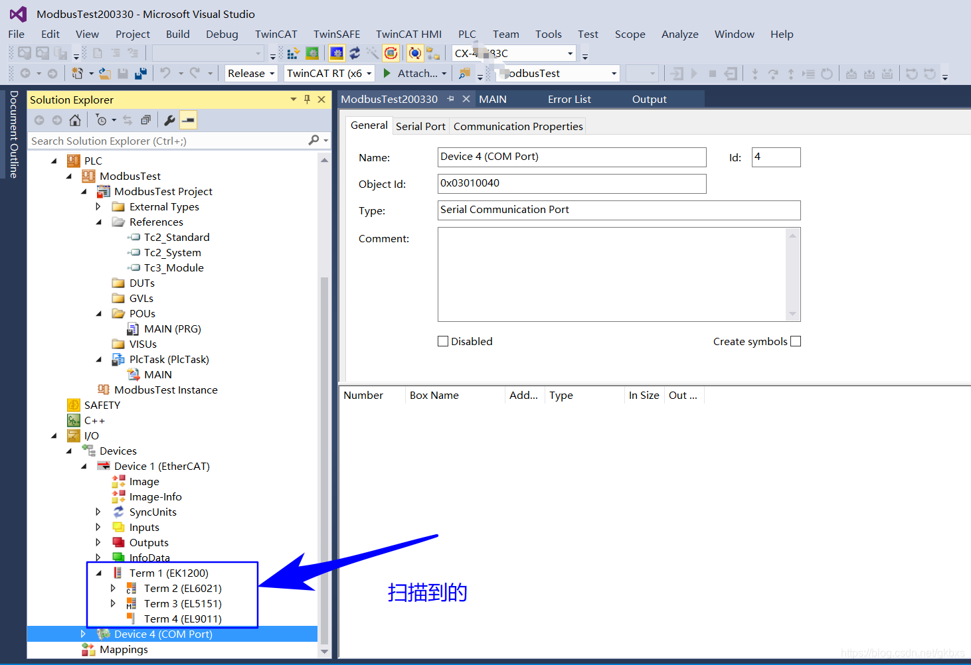Click the green Start debugging arrow
Screen dimensions: 971x665
tap(387, 73)
